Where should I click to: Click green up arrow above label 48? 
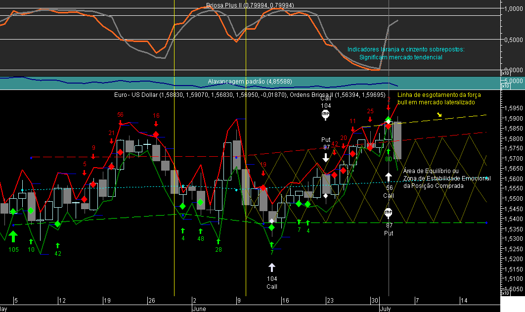click(200, 231)
